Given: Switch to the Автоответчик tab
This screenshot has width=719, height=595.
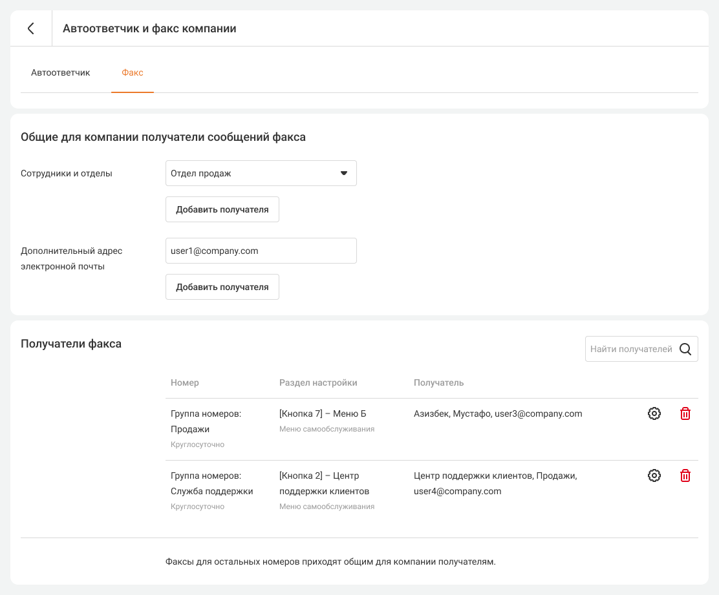Looking at the screenshot, I should pos(61,73).
